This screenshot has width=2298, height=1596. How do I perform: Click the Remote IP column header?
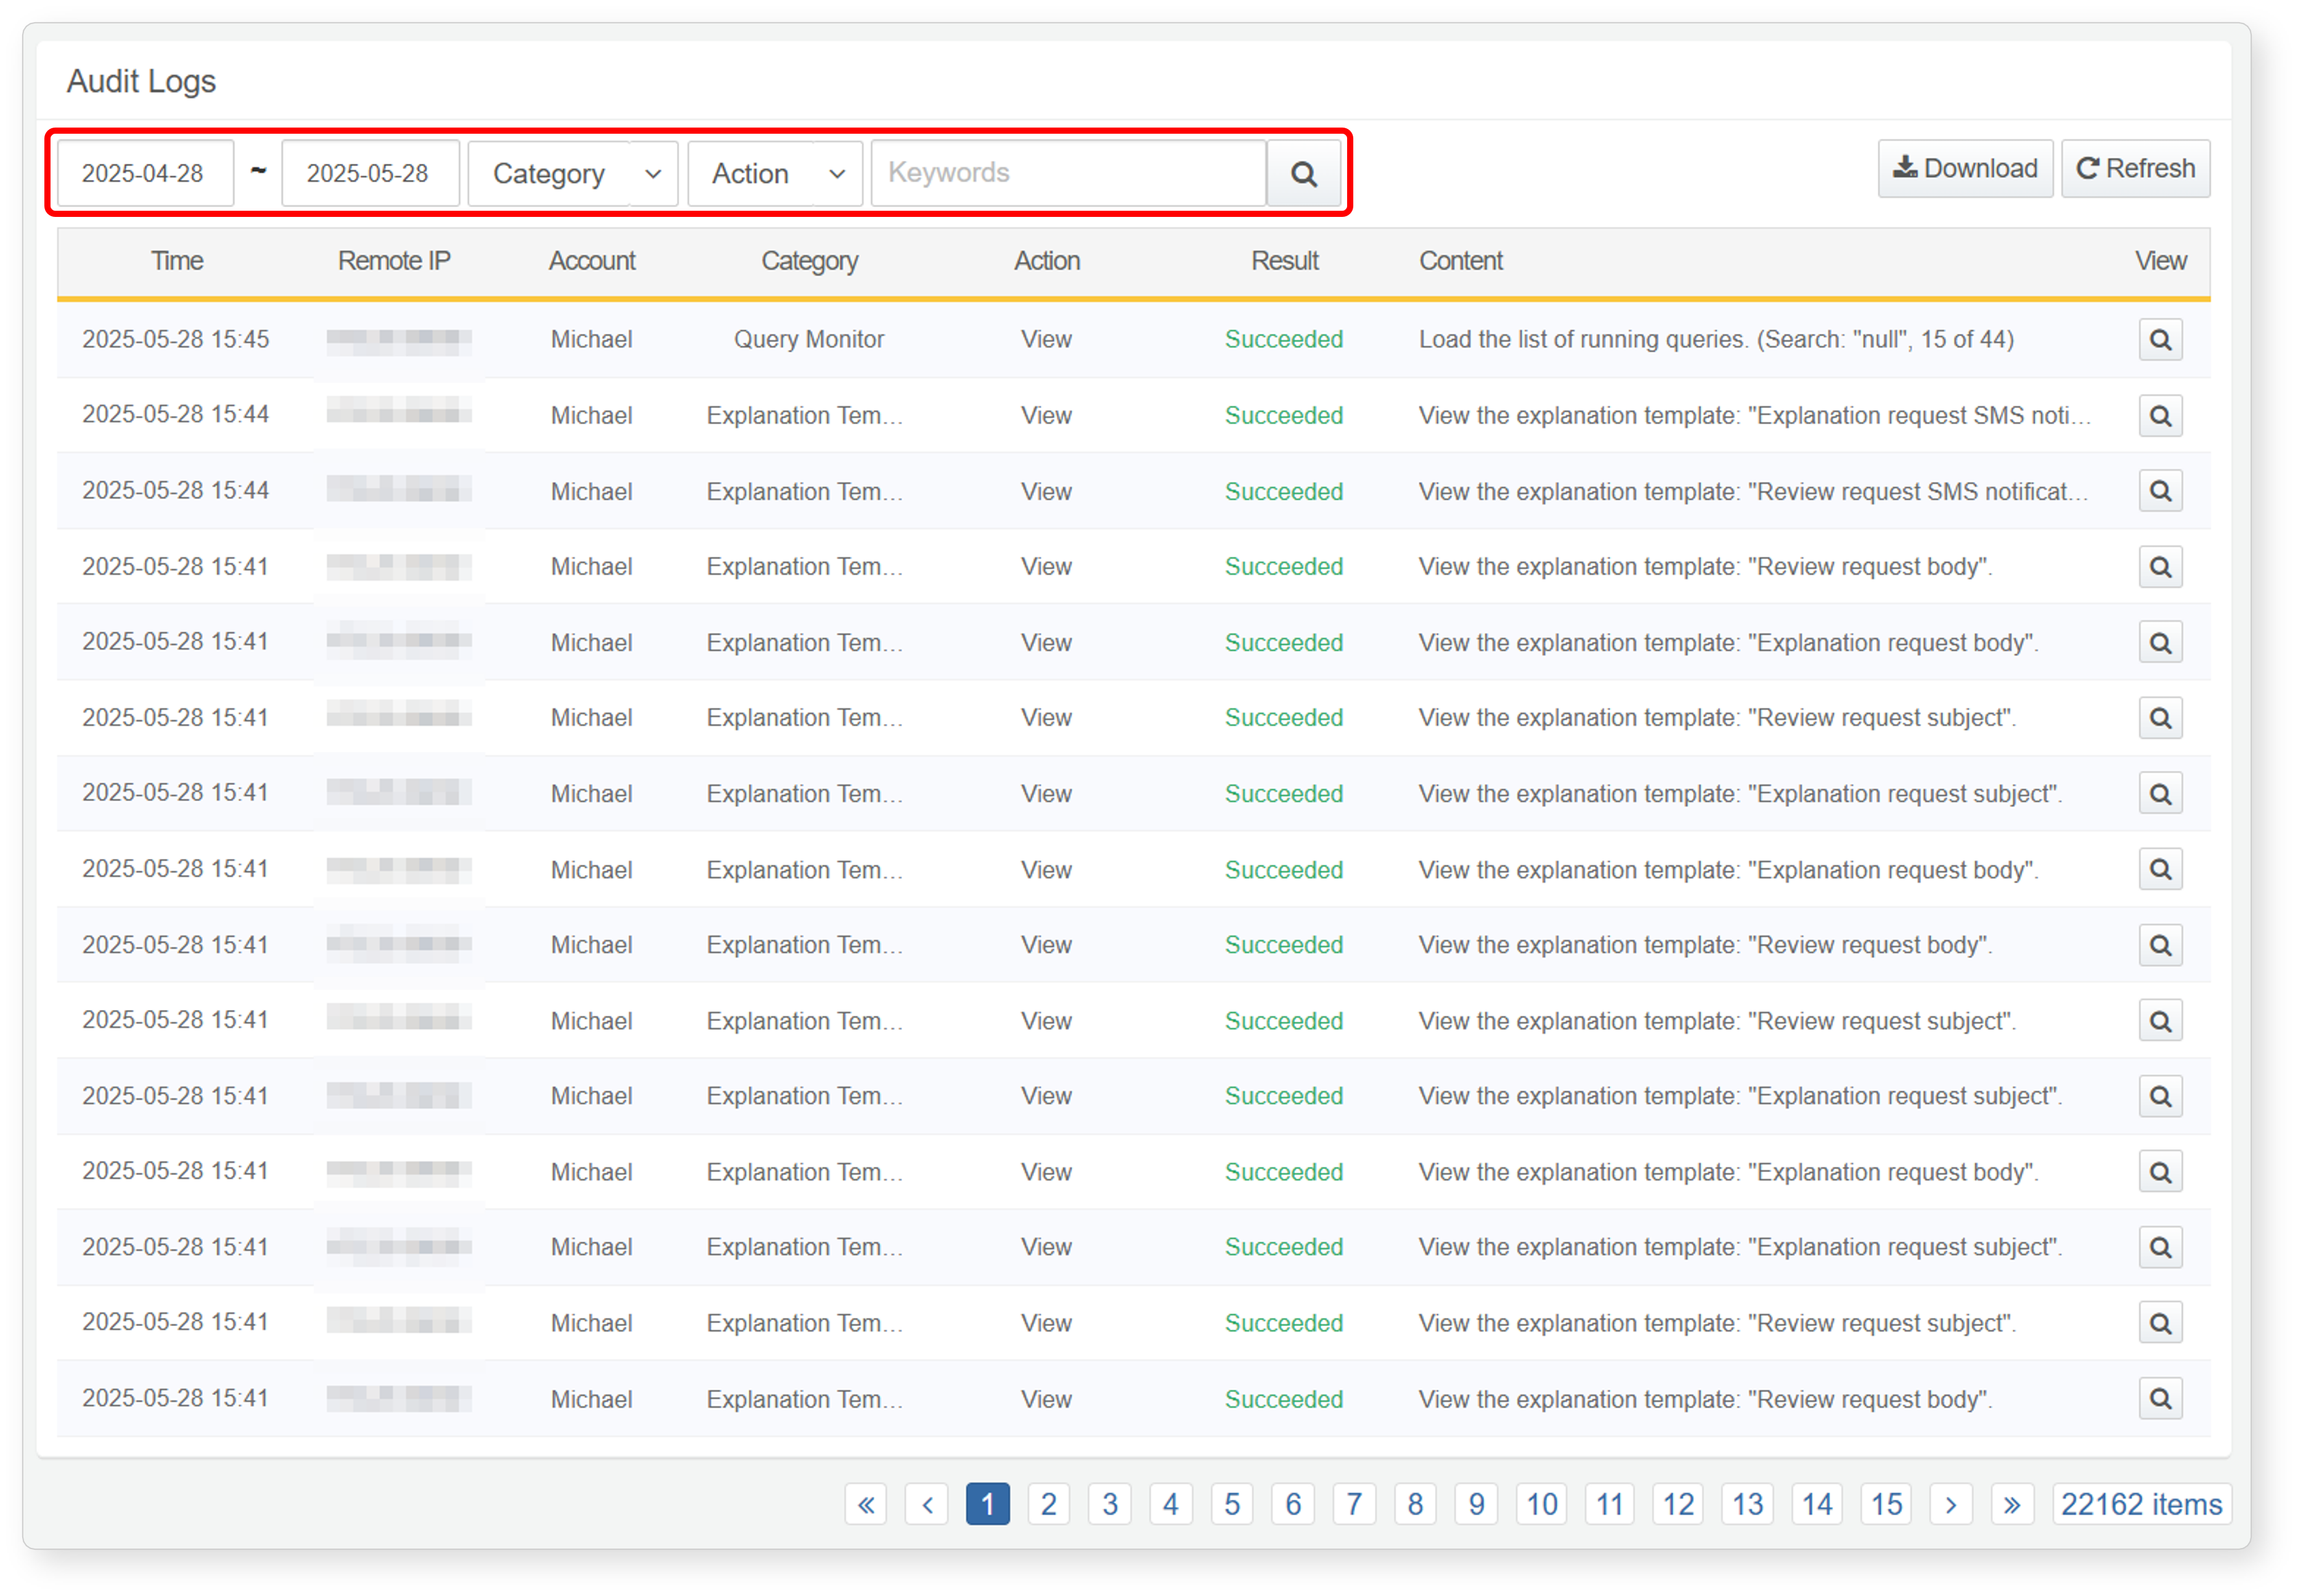tap(394, 261)
